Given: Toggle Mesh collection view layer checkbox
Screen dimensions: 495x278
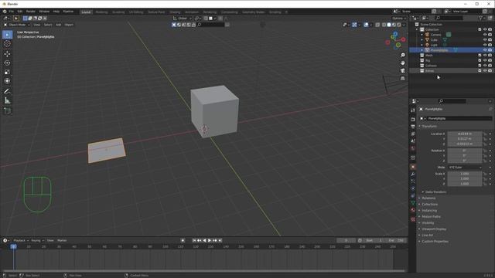Looking at the screenshot, I should tap(480, 55).
